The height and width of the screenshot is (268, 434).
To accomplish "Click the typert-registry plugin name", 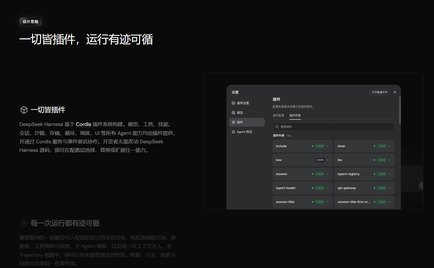I will pos(349,174).
